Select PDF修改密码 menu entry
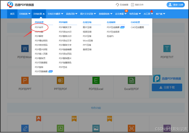189x133 pixels. click(41, 45)
